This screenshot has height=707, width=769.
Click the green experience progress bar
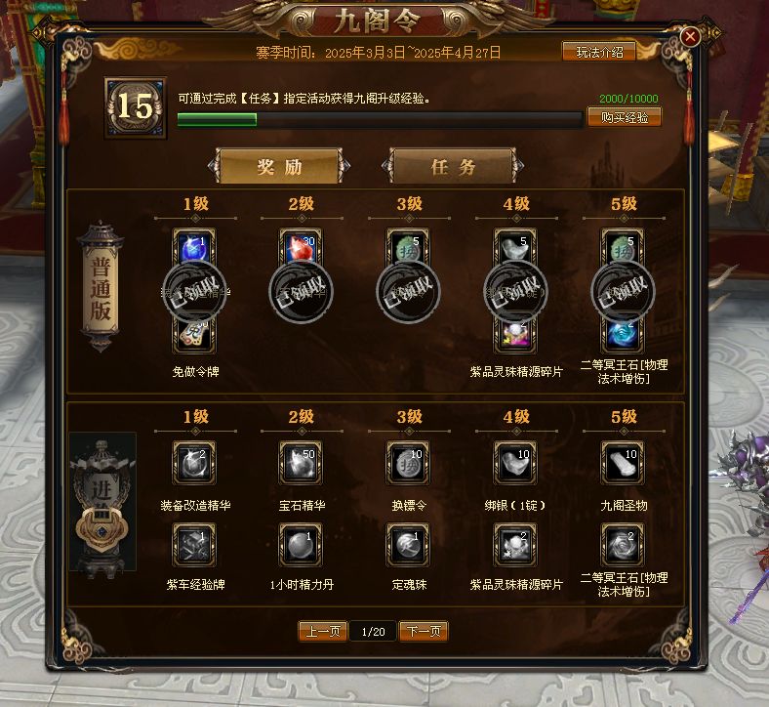[380, 120]
